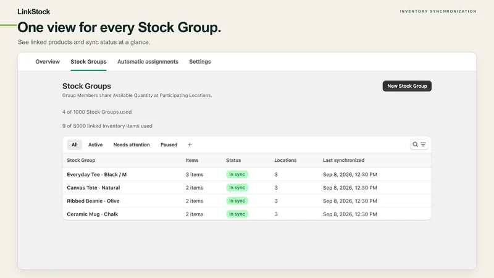Click the Stock Group column header

pyautogui.click(x=81, y=160)
